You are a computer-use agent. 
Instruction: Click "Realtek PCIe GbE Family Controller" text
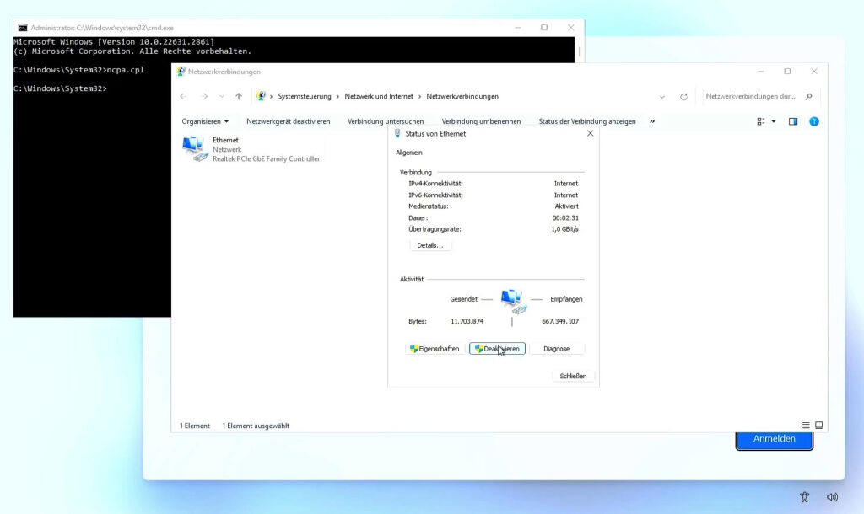[x=266, y=159]
